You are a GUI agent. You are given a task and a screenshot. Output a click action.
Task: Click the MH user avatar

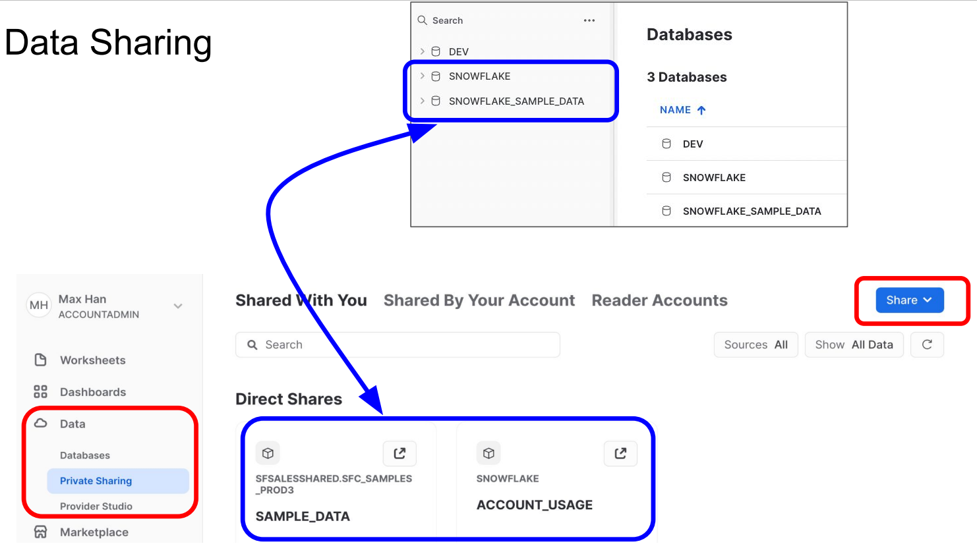(x=39, y=305)
